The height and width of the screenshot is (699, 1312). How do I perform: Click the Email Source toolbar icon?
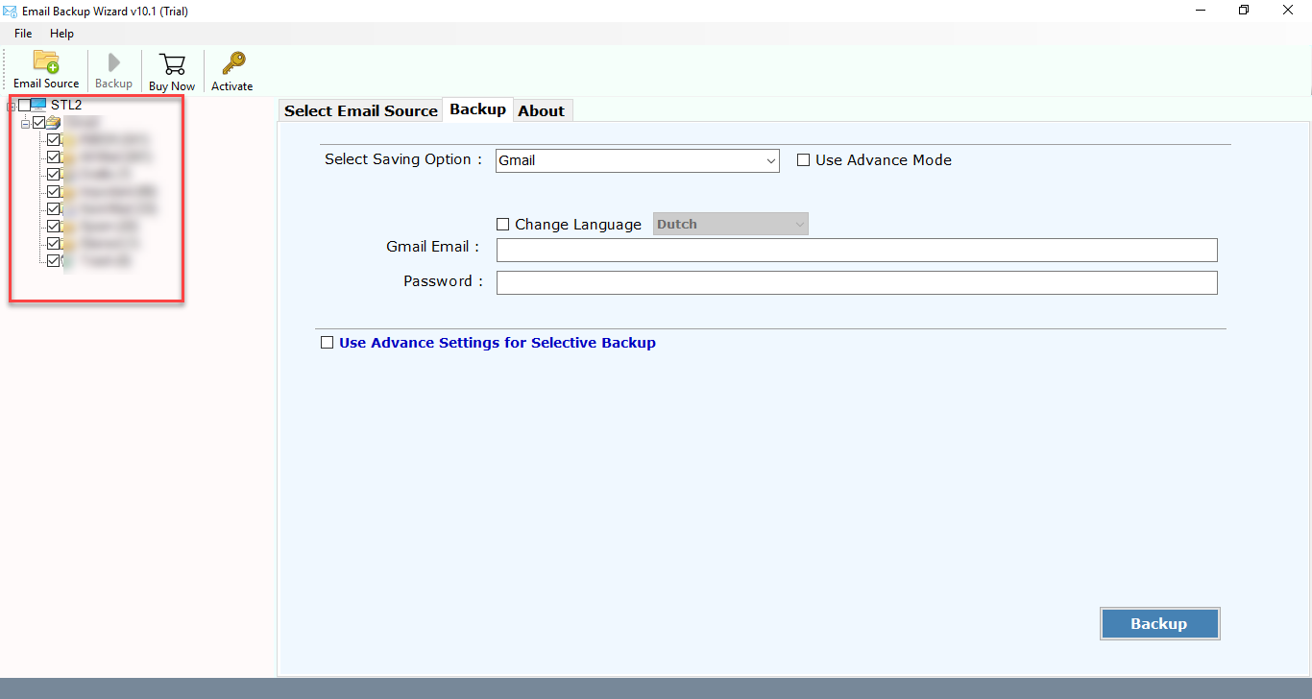pos(46,69)
